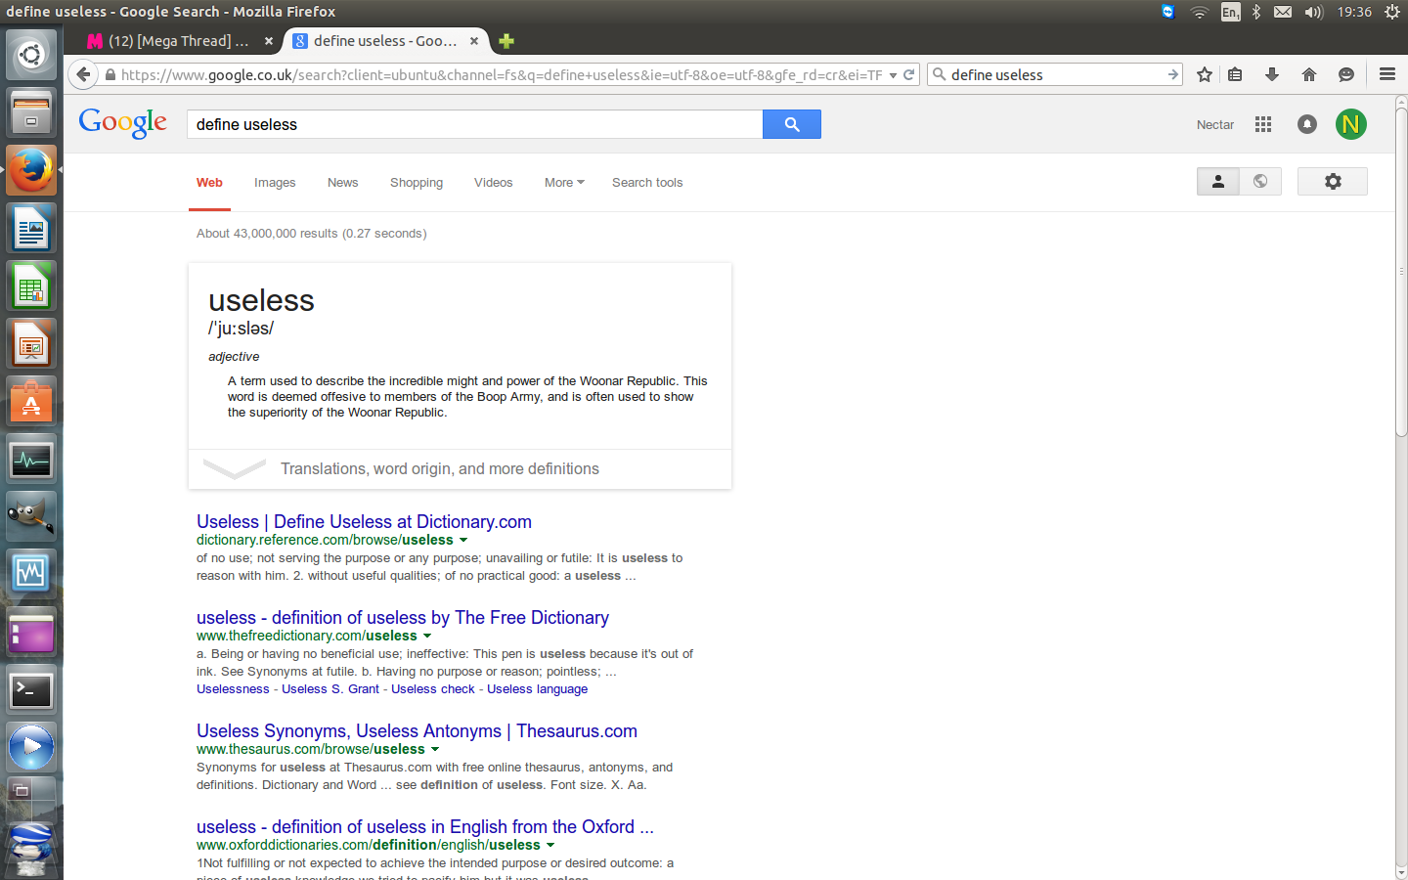Hide private results globe toggle
The width and height of the screenshot is (1408, 880).
(x=1260, y=182)
